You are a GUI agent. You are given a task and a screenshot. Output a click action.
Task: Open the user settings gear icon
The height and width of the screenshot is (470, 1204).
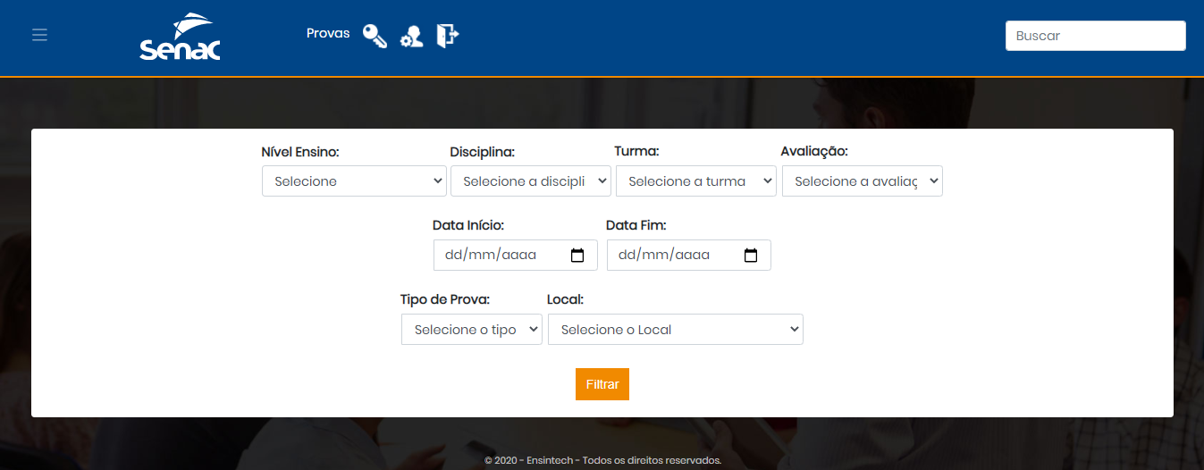[411, 37]
